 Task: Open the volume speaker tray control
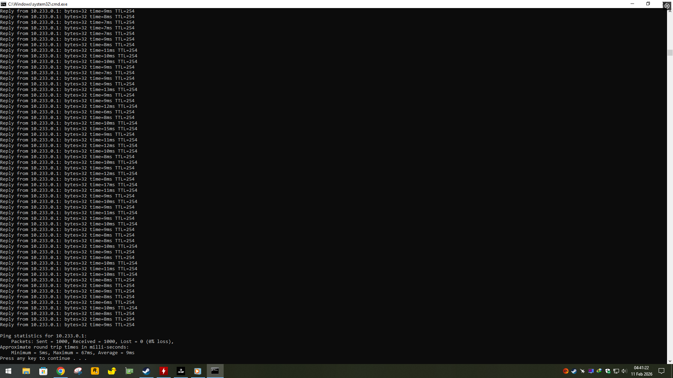(624, 371)
